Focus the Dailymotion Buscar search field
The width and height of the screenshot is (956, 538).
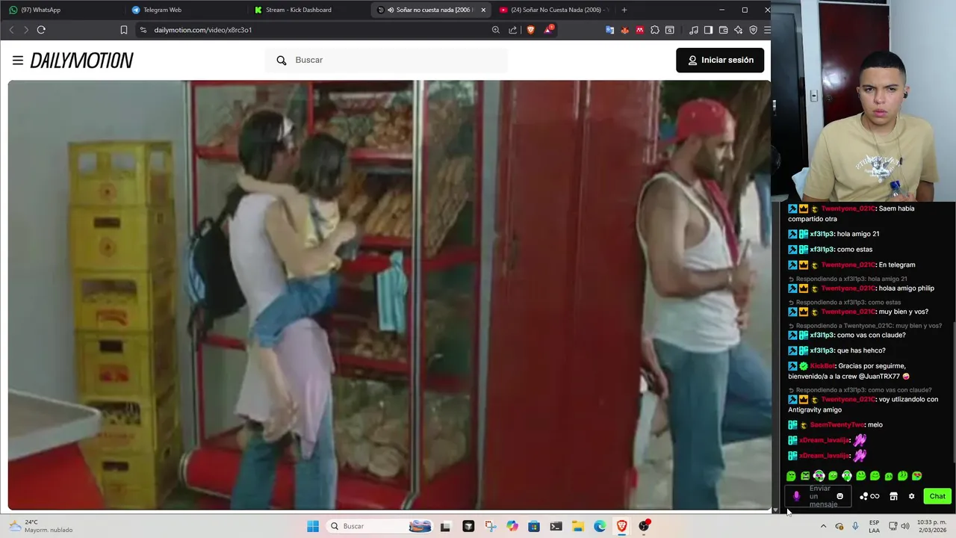pyautogui.click(x=386, y=60)
